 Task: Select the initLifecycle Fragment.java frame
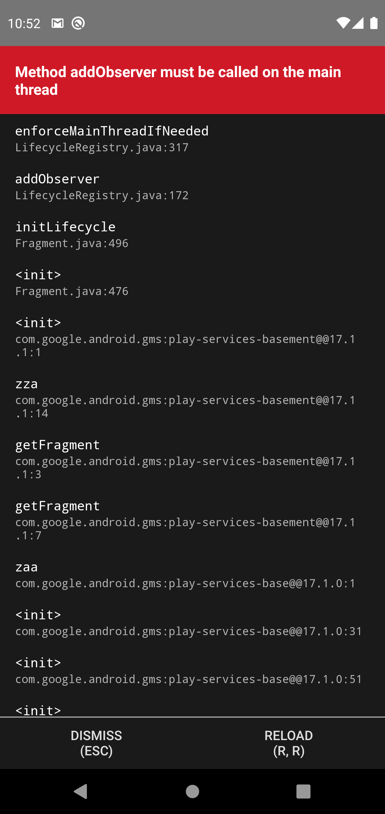(72, 235)
